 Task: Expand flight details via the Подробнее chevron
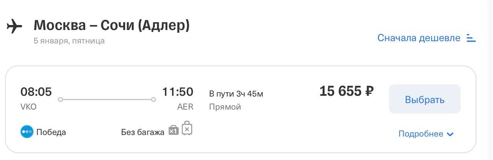(450, 134)
